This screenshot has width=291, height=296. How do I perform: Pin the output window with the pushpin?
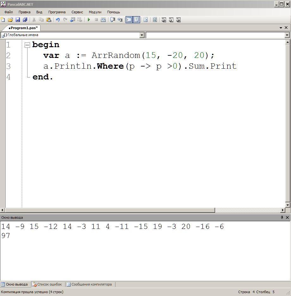coord(282,217)
